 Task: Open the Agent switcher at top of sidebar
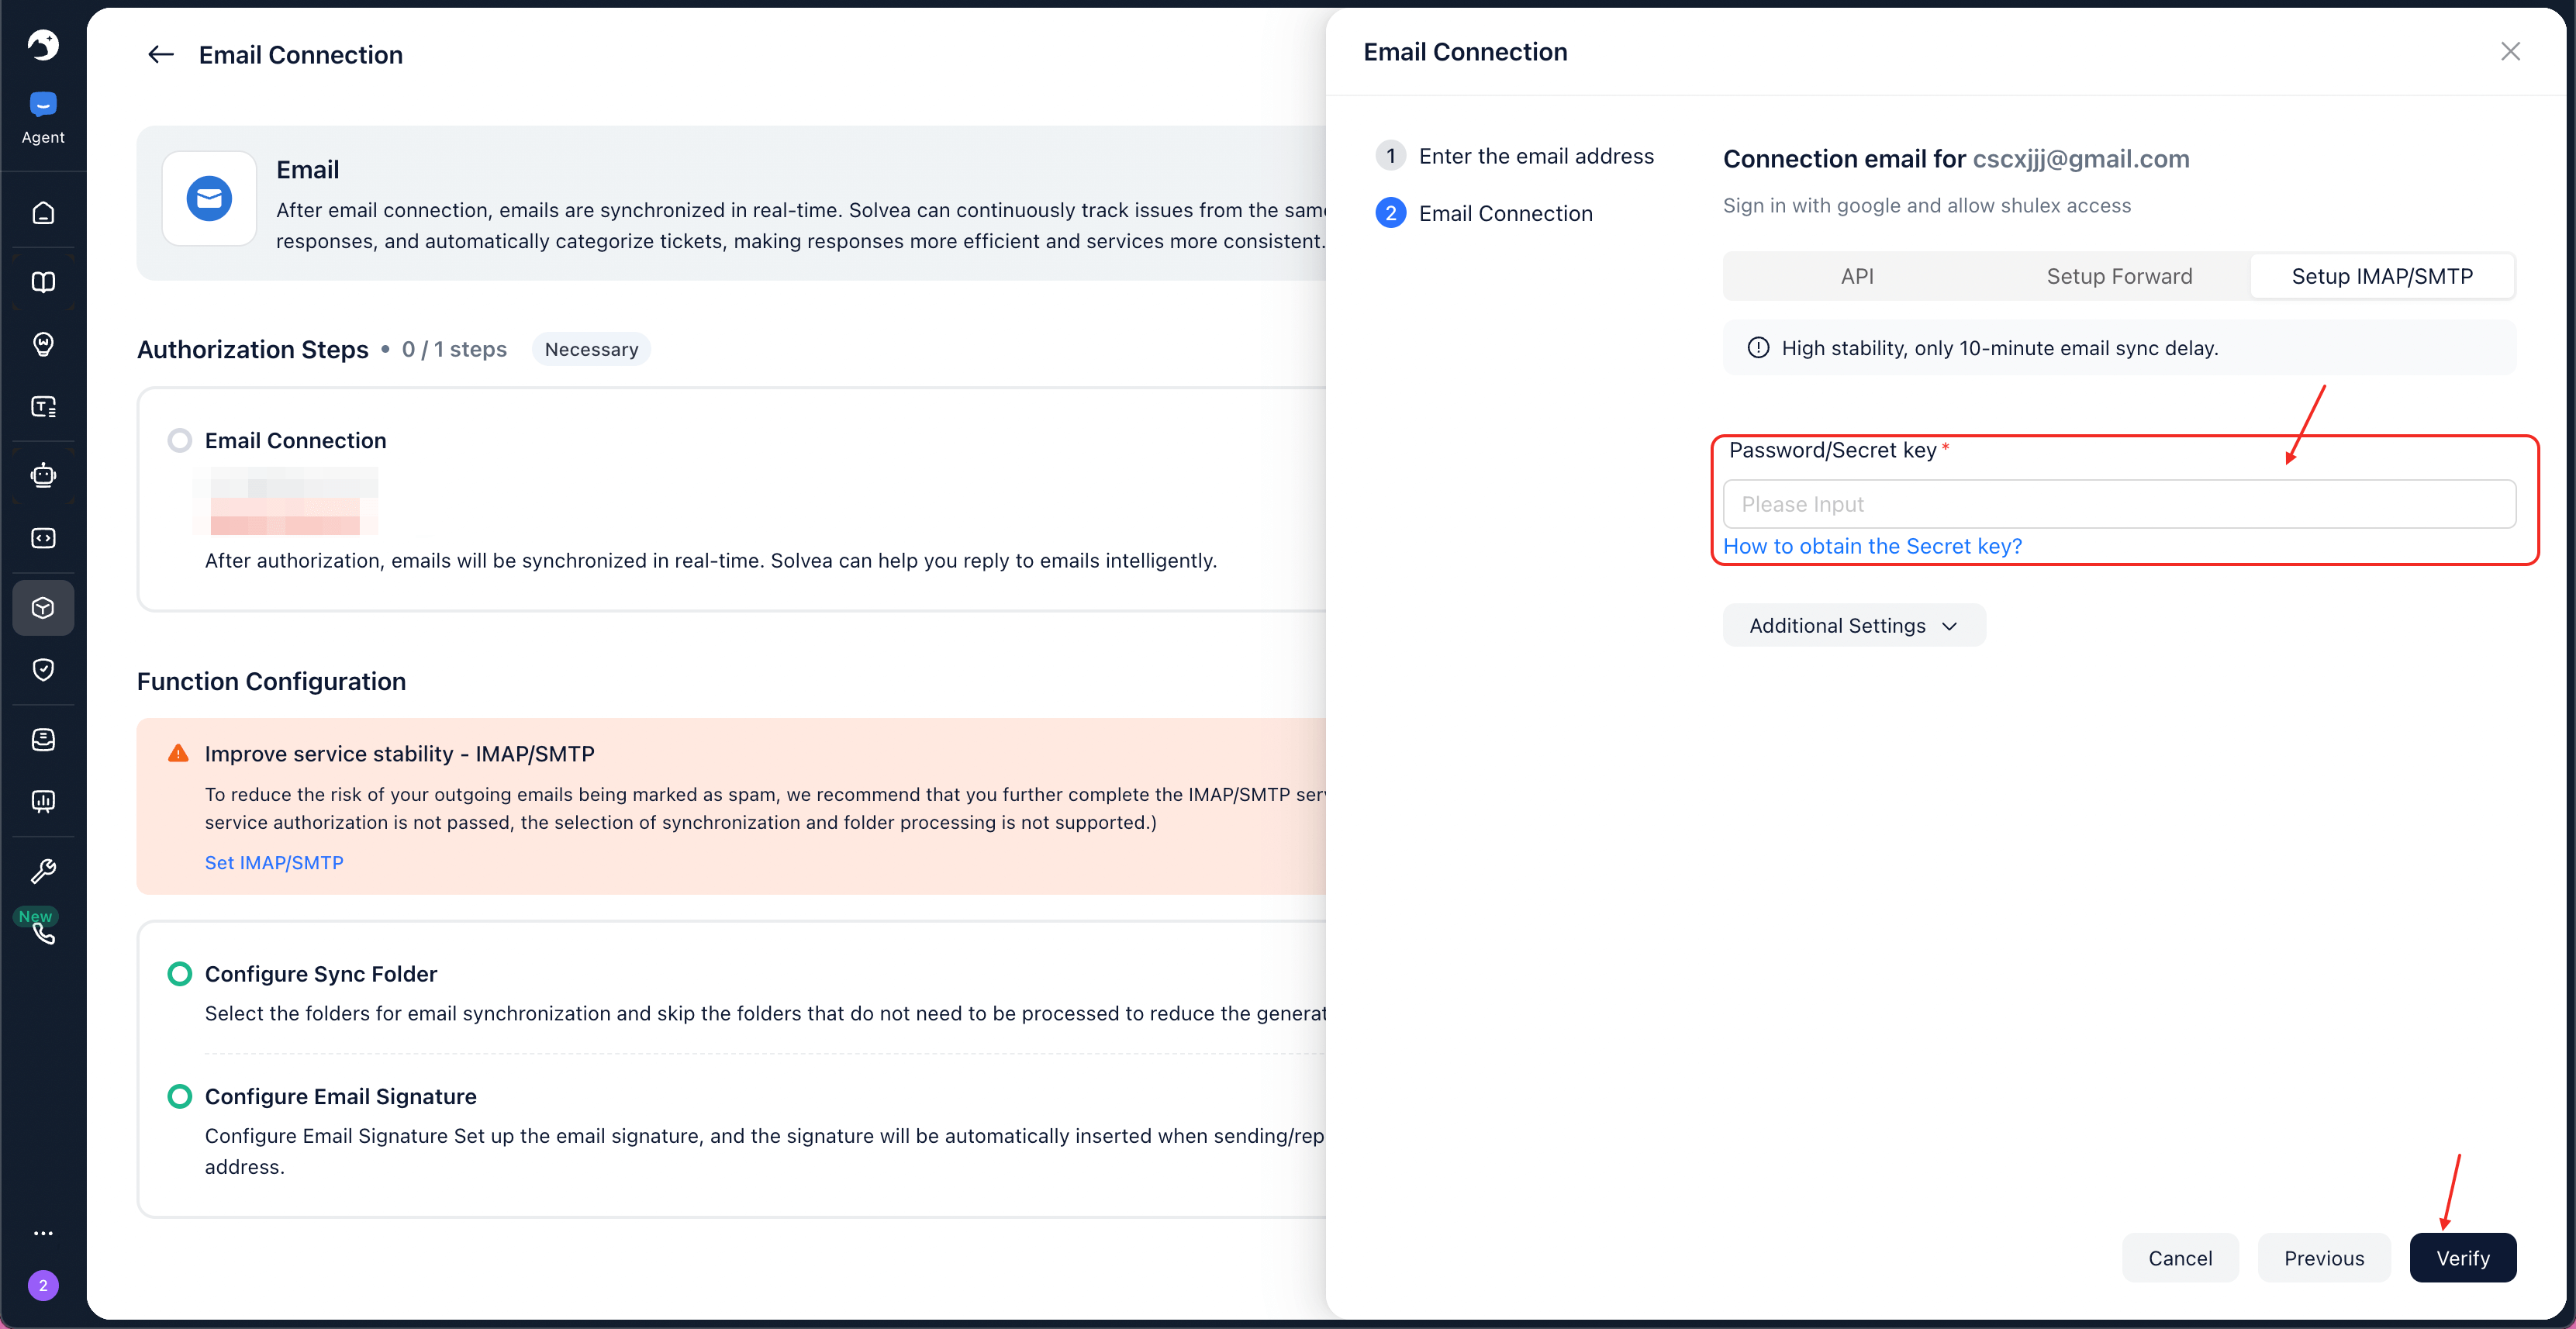(x=43, y=116)
